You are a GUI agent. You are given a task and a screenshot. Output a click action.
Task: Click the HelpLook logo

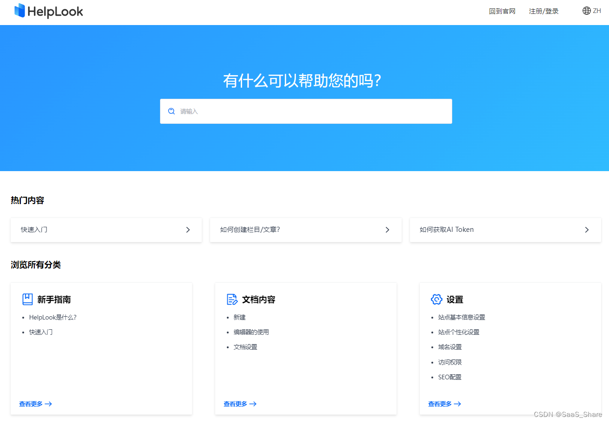coord(49,11)
